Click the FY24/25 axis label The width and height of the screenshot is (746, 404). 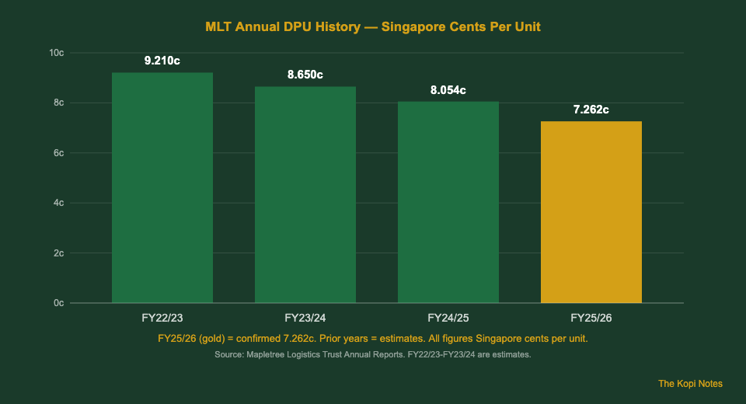(x=448, y=318)
